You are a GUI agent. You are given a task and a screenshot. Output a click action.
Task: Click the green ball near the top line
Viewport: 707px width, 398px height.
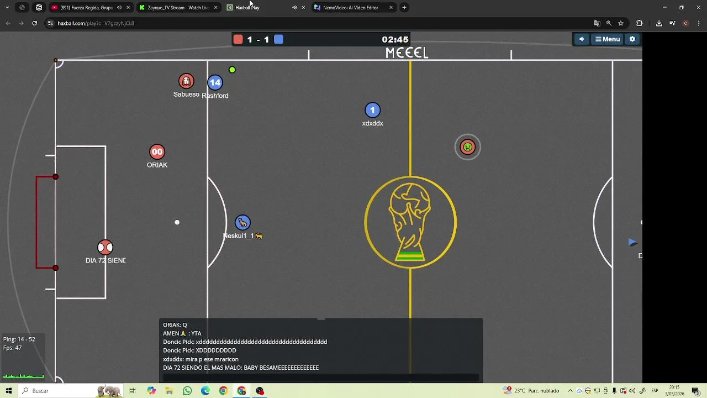pyautogui.click(x=232, y=70)
